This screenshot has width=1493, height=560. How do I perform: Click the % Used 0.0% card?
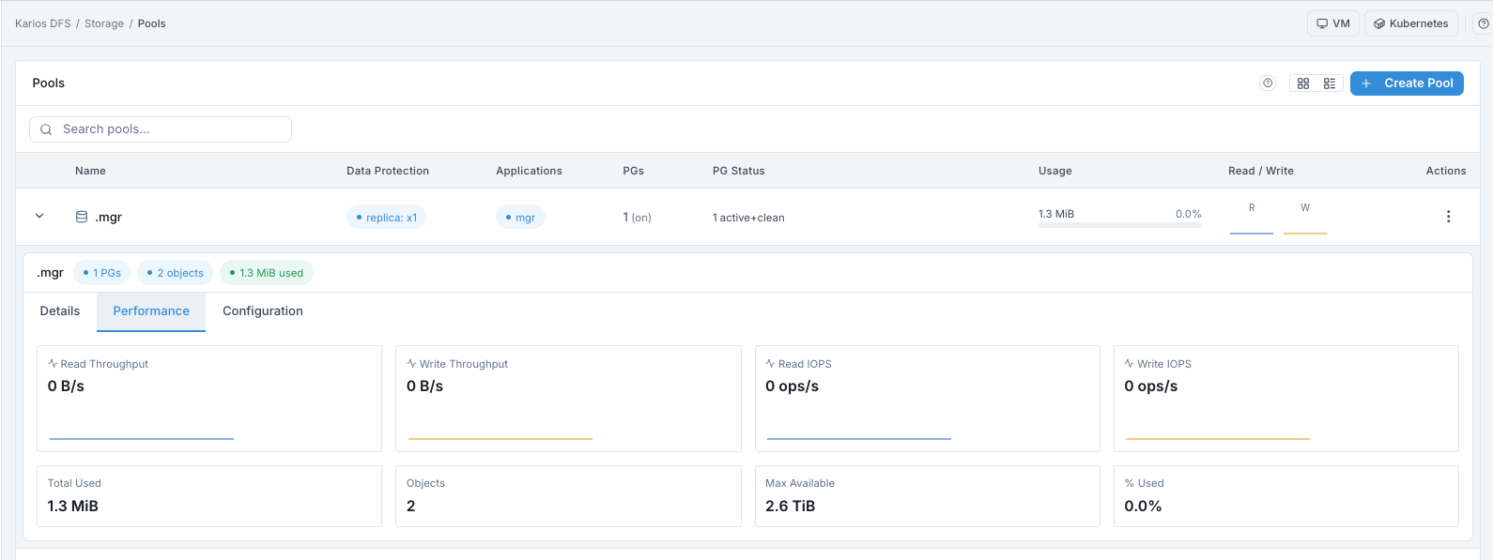click(1286, 496)
